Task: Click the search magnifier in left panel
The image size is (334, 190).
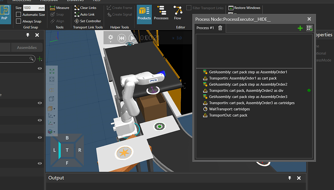Action: click(x=31, y=59)
